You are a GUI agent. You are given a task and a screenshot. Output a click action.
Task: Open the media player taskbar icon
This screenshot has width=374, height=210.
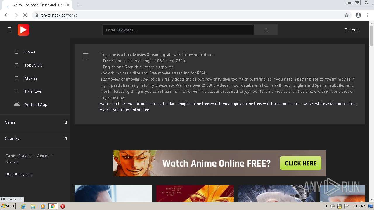click(43, 206)
